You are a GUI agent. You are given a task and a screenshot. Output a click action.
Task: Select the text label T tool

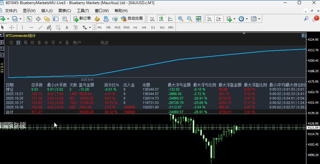tap(76, 27)
